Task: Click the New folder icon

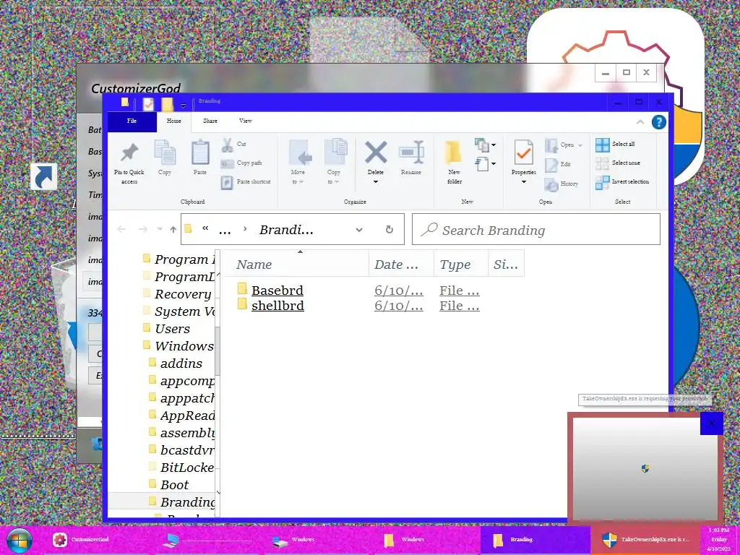Action: [453, 152]
